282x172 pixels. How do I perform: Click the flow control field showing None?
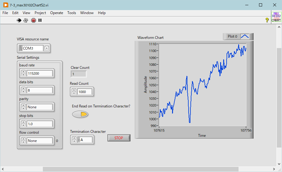tap(39, 140)
